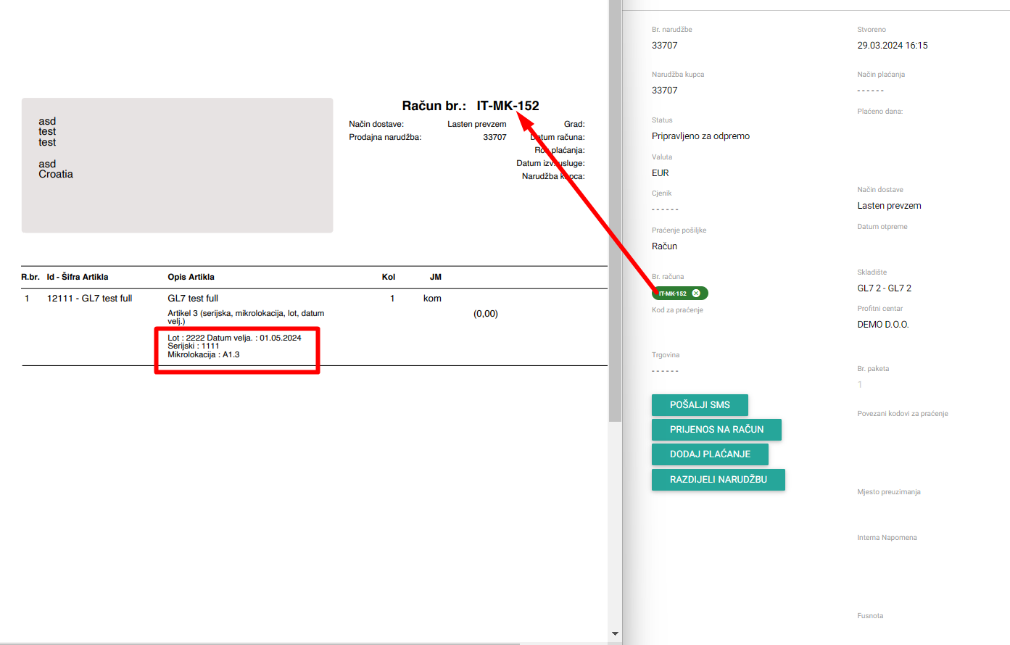Screen dimensions: 1010x645
Task: Click the 'JM' column header
Action: pyautogui.click(x=435, y=277)
